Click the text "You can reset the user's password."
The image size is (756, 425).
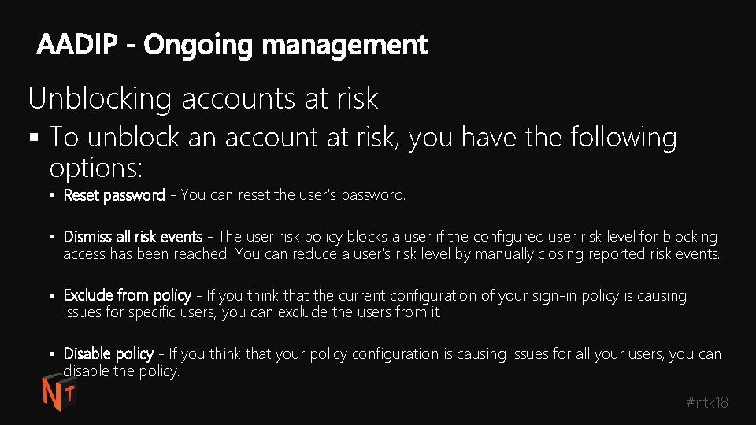click(x=293, y=195)
